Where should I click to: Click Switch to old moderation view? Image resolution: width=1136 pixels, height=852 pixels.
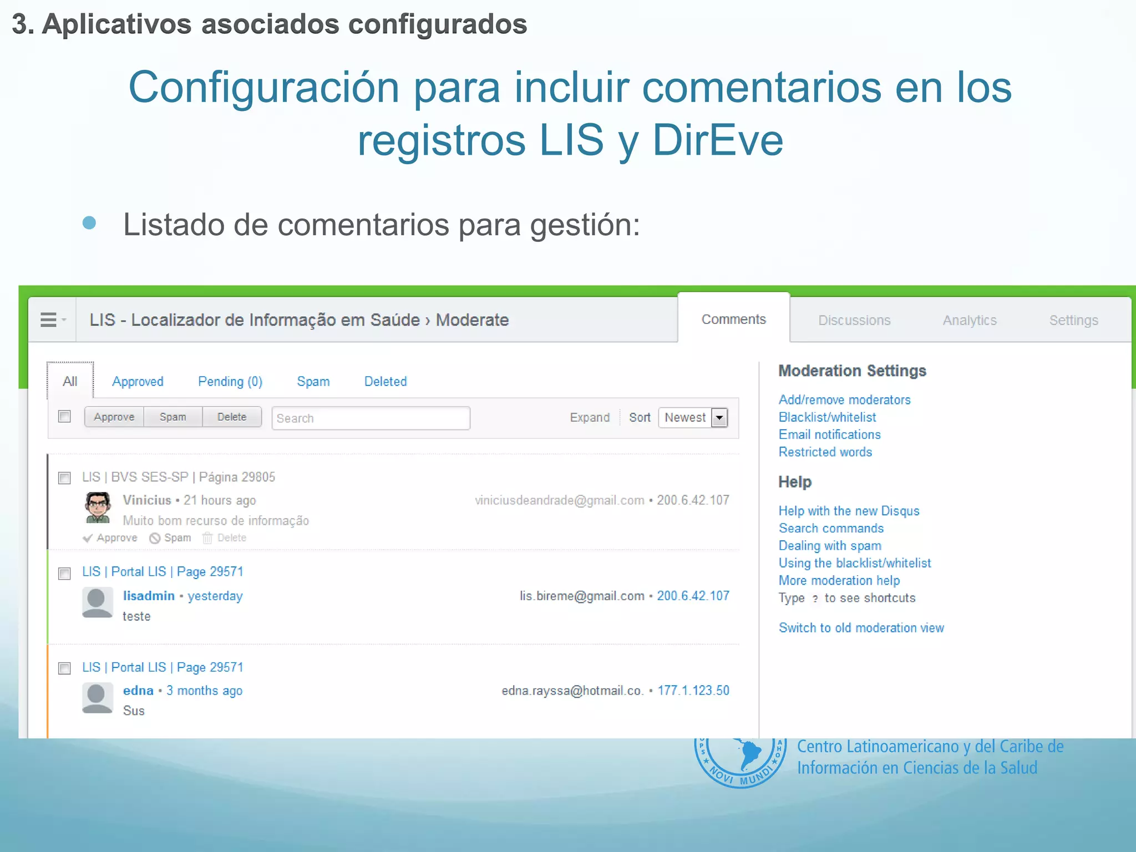[x=861, y=628]
